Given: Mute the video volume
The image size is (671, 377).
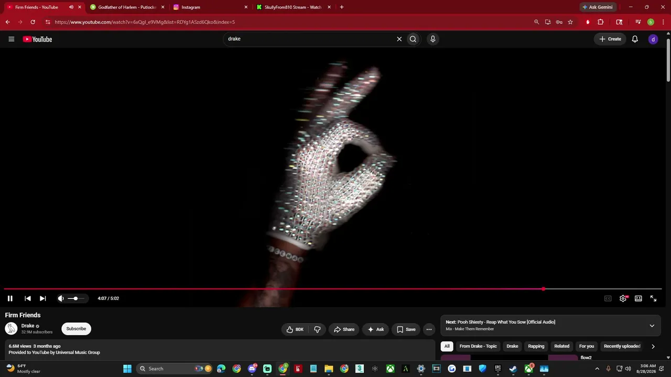Looking at the screenshot, I should [x=61, y=298].
